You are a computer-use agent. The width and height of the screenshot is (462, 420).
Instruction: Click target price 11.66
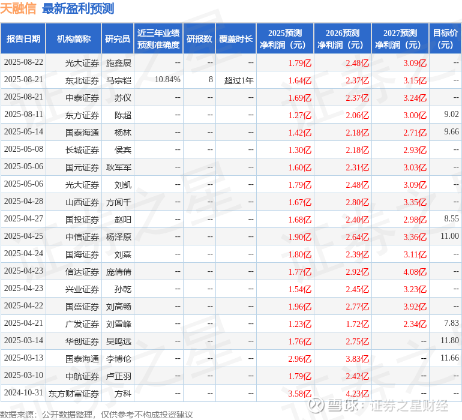[x=449, y=358]
